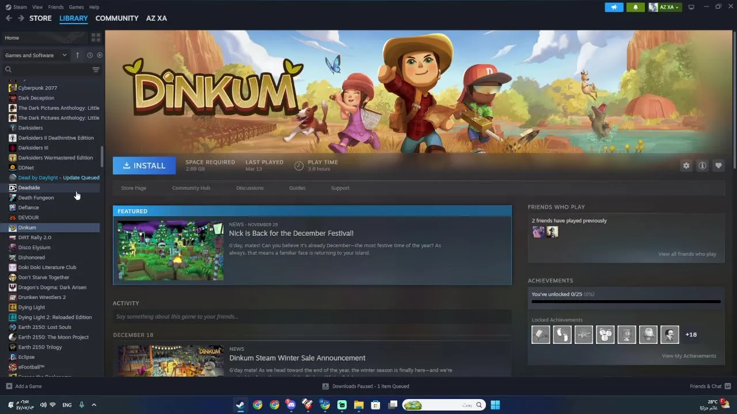This screenshot has width=737, height=414.
Task: Toggle the collections grid view icon
Action: (96, 37)
